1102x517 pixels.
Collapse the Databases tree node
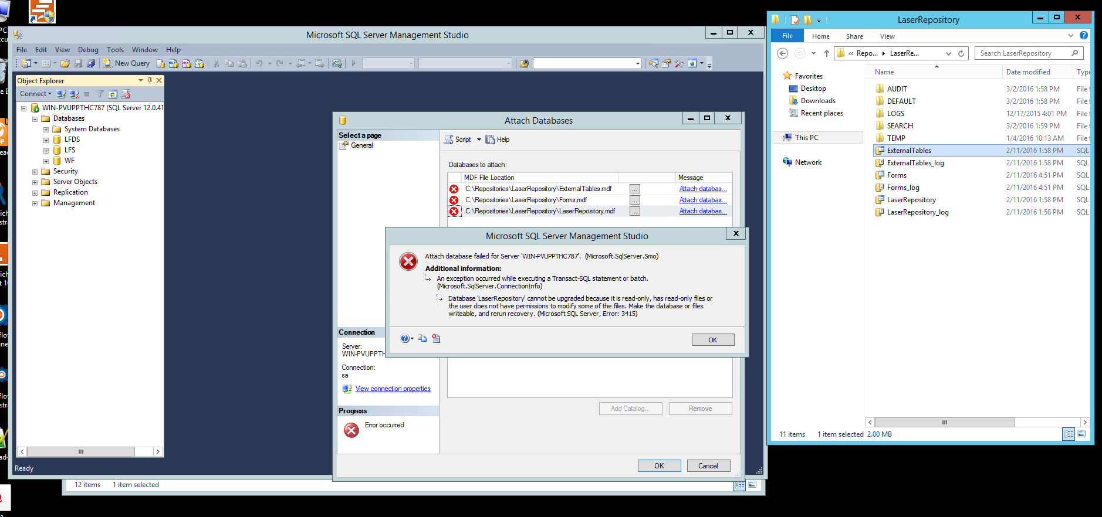(x=35, y=119)
